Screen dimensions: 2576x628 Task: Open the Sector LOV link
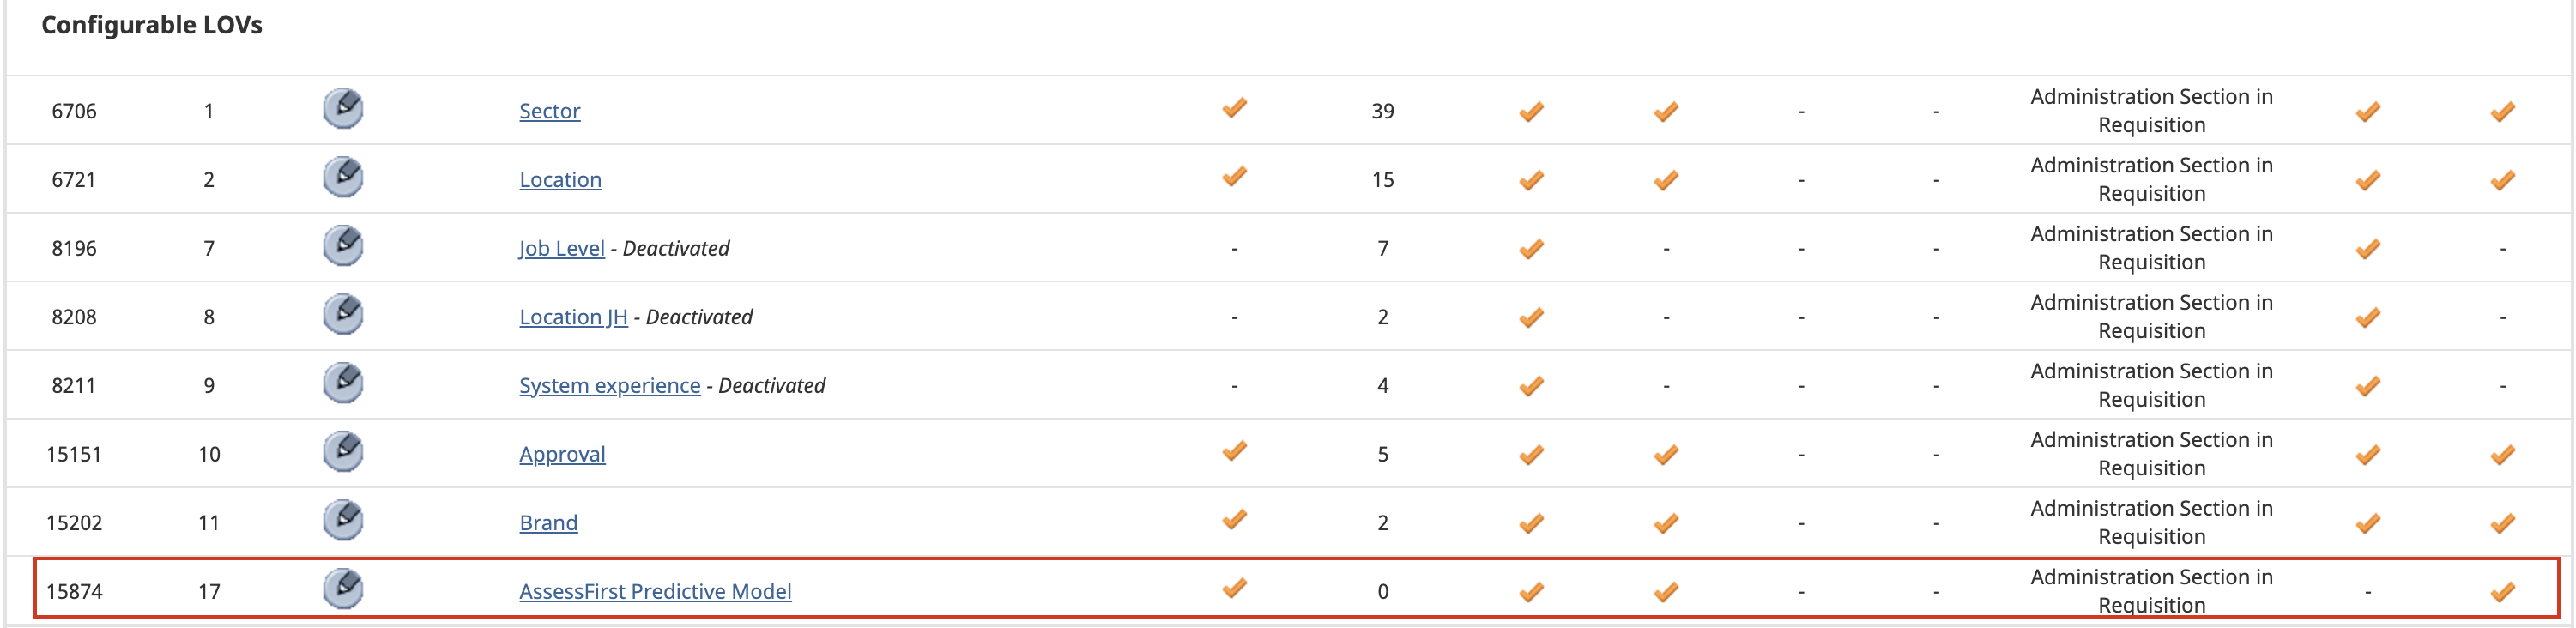click(x=549, y=111)
